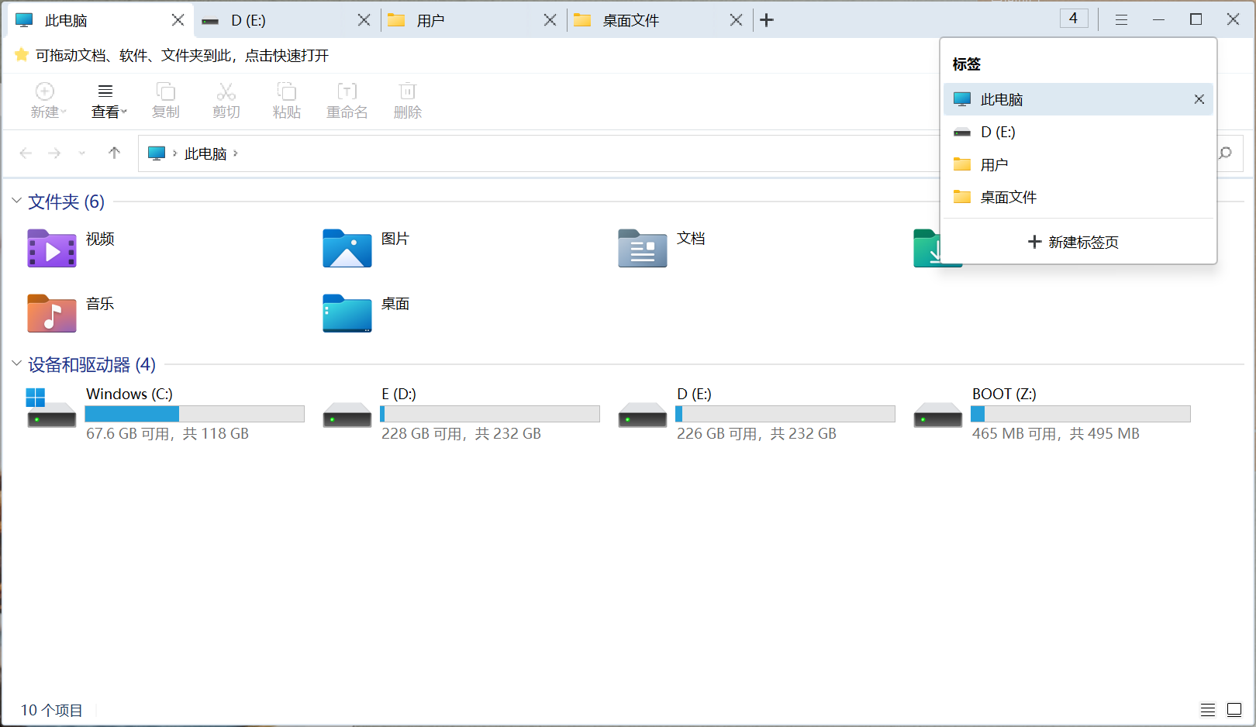Switch to details view in status bar
Screen dimensions: 1256x727
[1207, 709]
